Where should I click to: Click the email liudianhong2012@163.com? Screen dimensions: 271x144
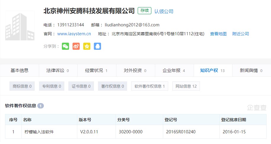132,25
